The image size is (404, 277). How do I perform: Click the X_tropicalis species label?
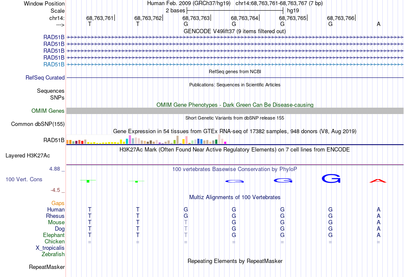50,248
